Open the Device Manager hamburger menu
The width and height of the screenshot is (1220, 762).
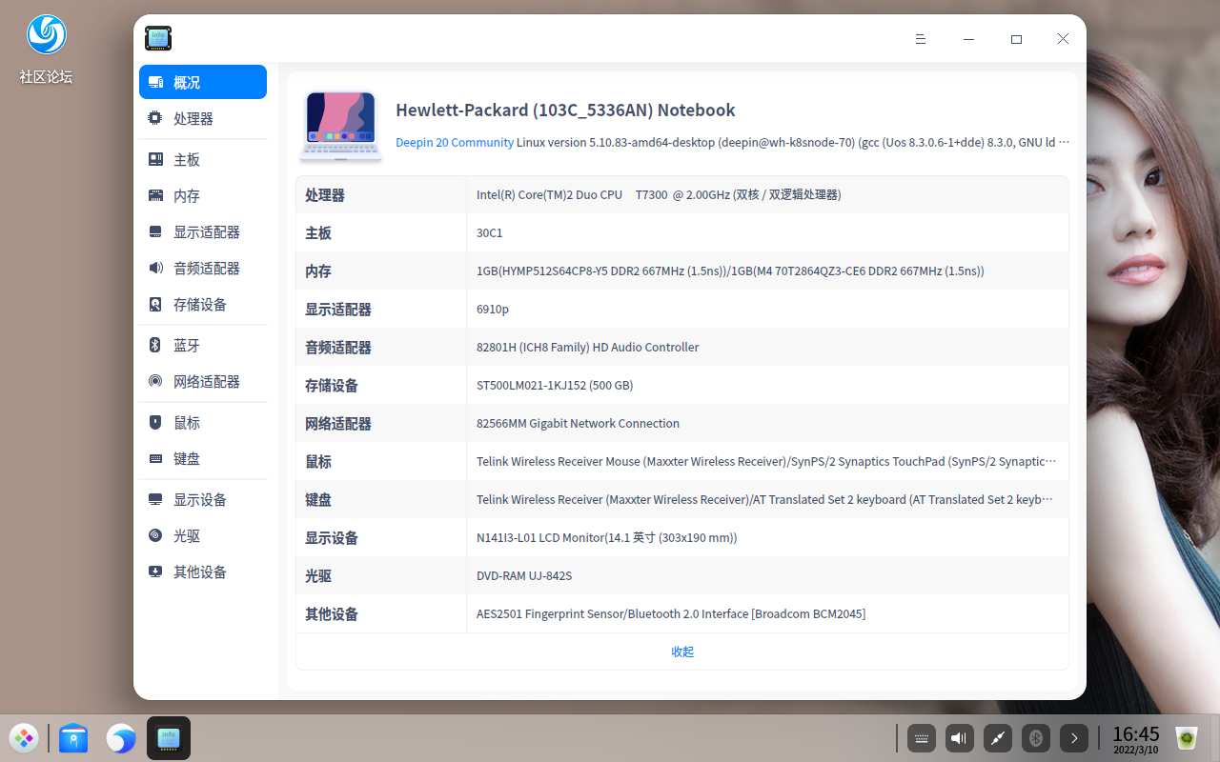pos(920,39)
